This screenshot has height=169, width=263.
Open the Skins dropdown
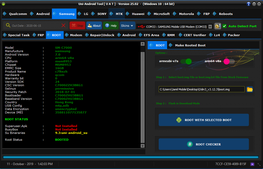(x=128, y=26)
